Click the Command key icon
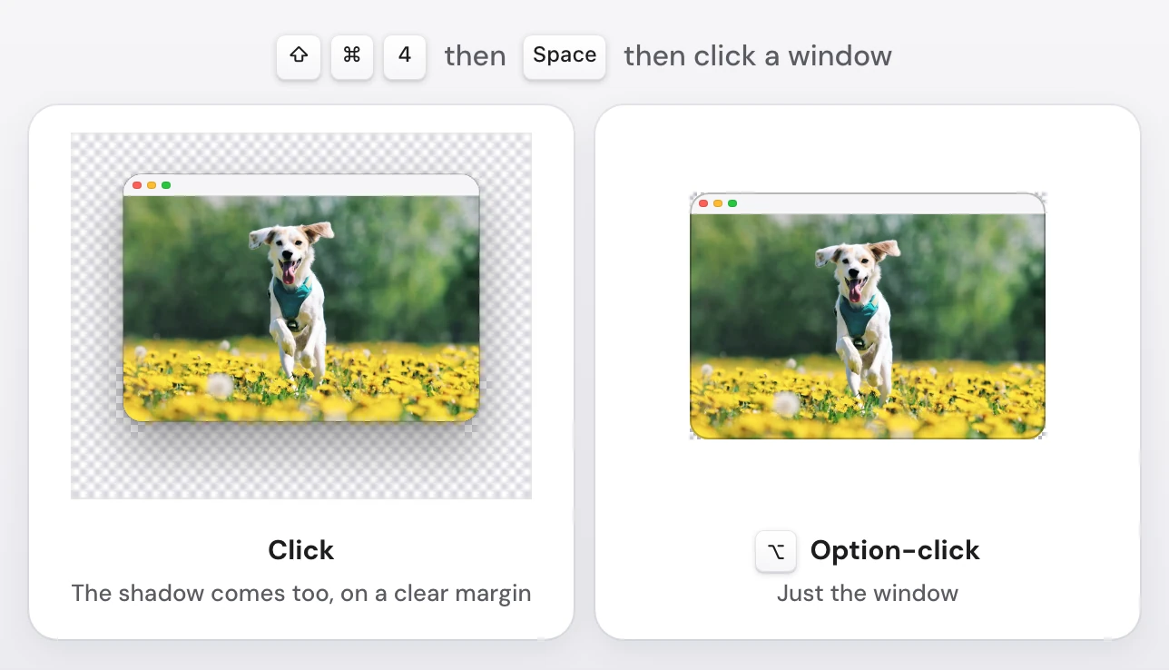1169x670 pixels. click(x=352, y=56)
